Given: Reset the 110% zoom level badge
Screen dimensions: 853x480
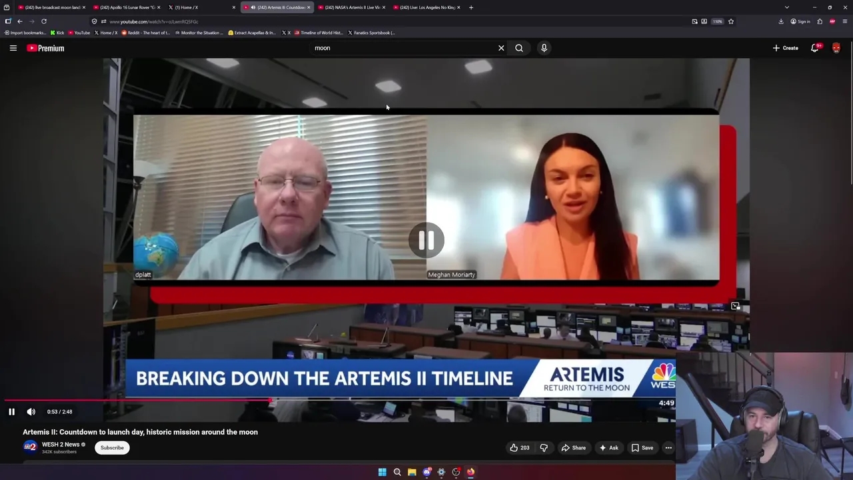Looking at the screenshot, I should click(x=717, y=21).
